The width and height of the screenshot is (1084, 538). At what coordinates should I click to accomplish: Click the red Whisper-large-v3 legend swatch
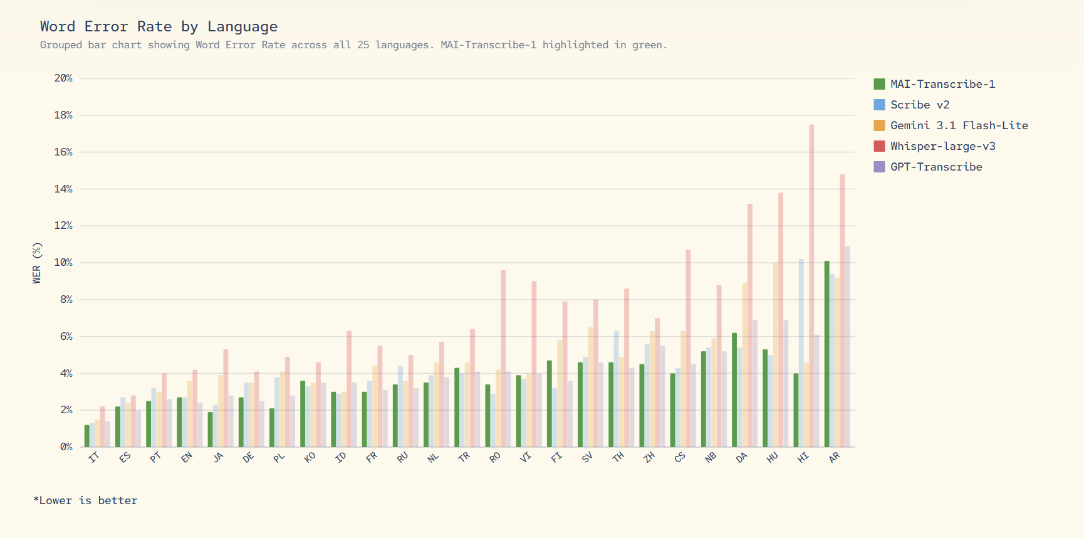(879, 146)
